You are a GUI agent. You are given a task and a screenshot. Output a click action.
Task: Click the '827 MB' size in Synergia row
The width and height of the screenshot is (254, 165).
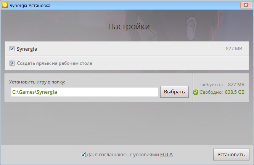tap(234, 48)
